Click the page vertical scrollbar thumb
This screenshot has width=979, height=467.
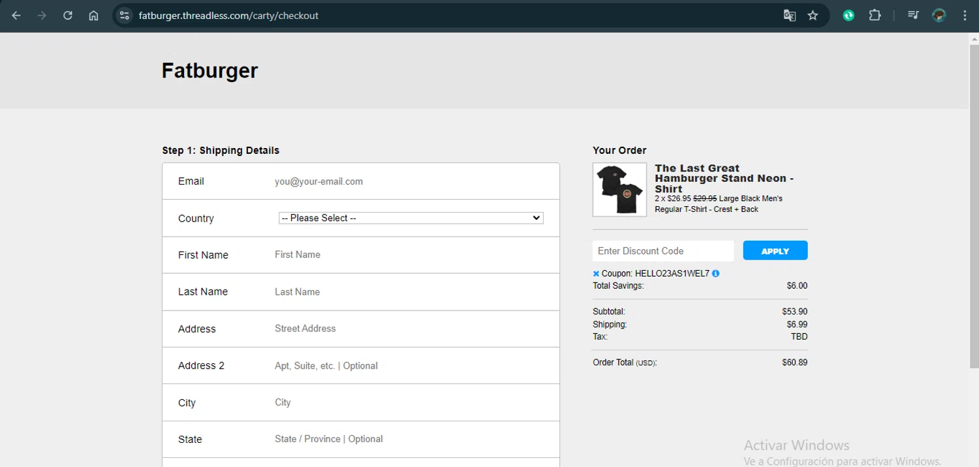click(x=974, y=205)
